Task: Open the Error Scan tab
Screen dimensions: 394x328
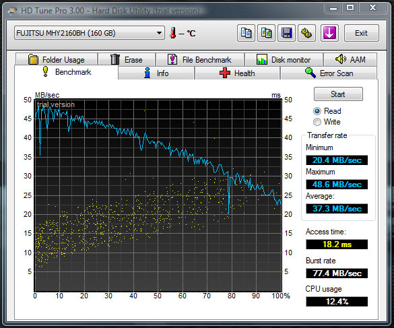Action: point(329,73)
